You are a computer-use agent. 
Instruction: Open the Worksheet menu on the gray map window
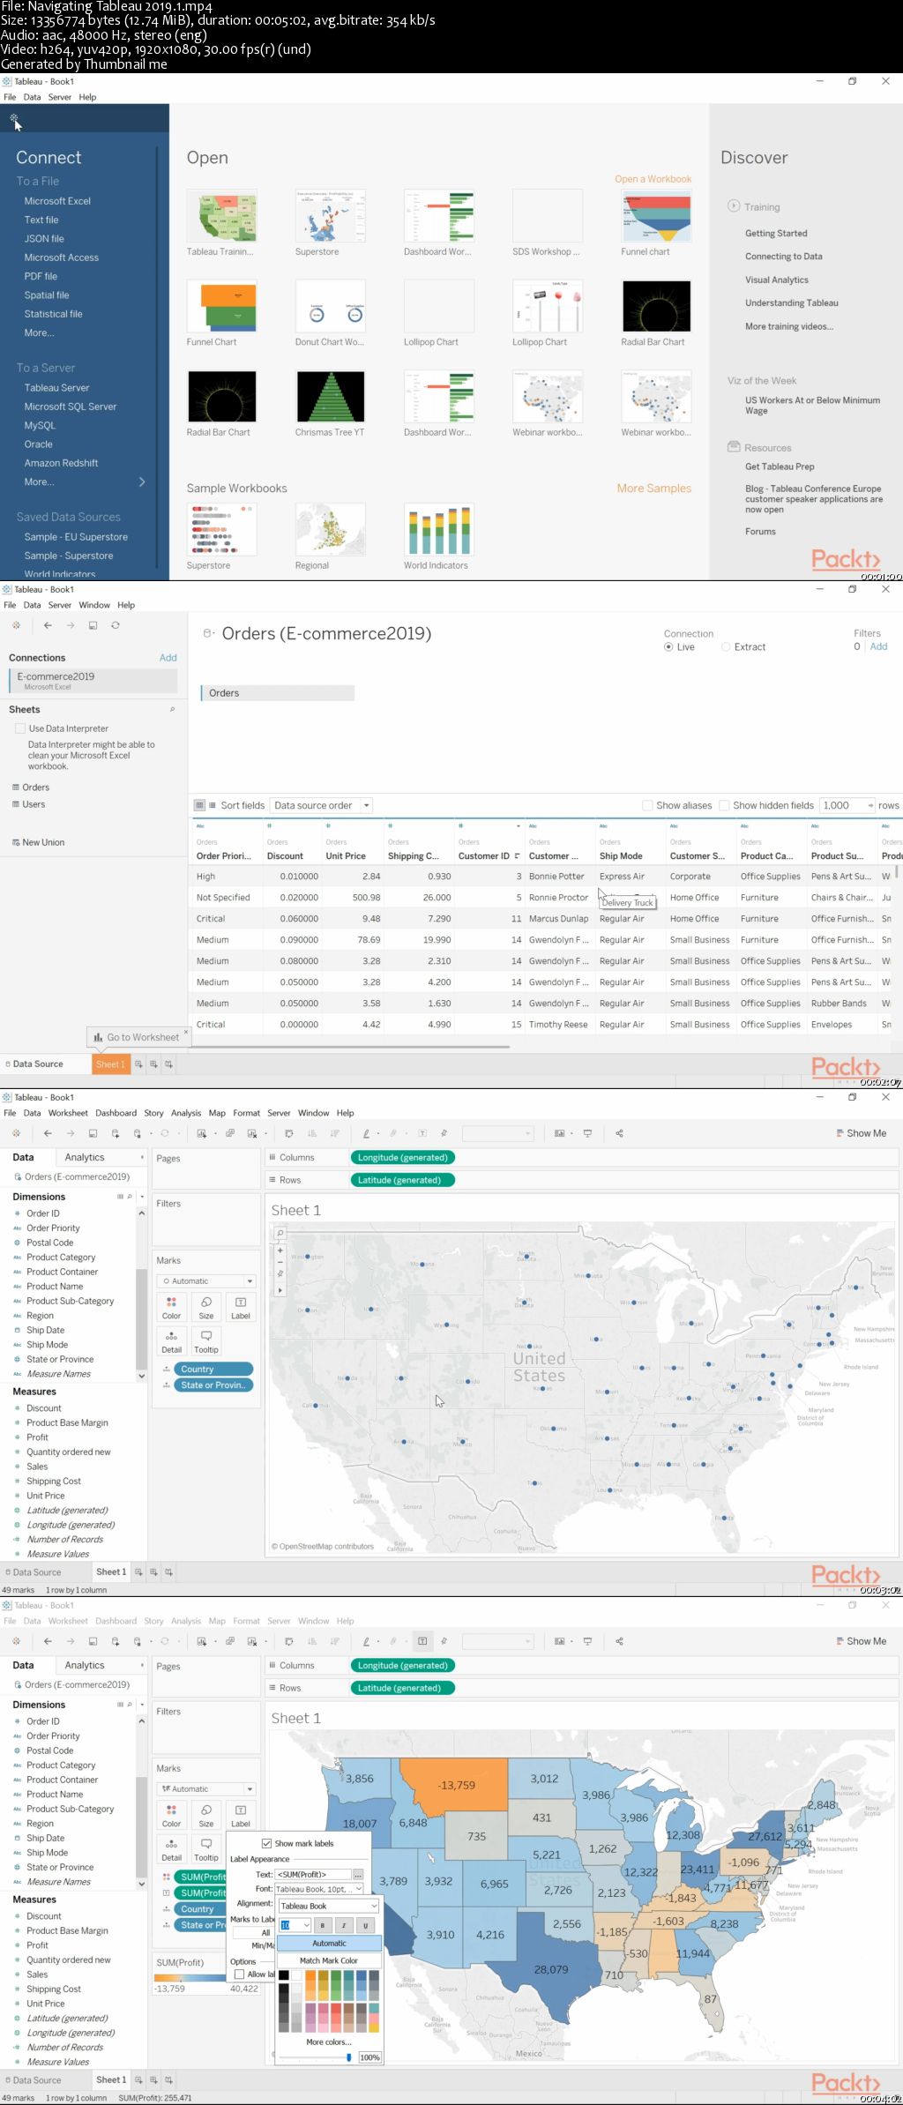click(x=68, y=1113)
